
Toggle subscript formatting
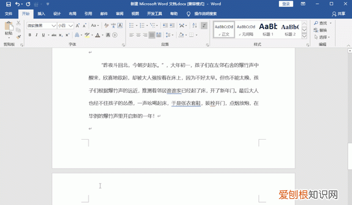61,35
